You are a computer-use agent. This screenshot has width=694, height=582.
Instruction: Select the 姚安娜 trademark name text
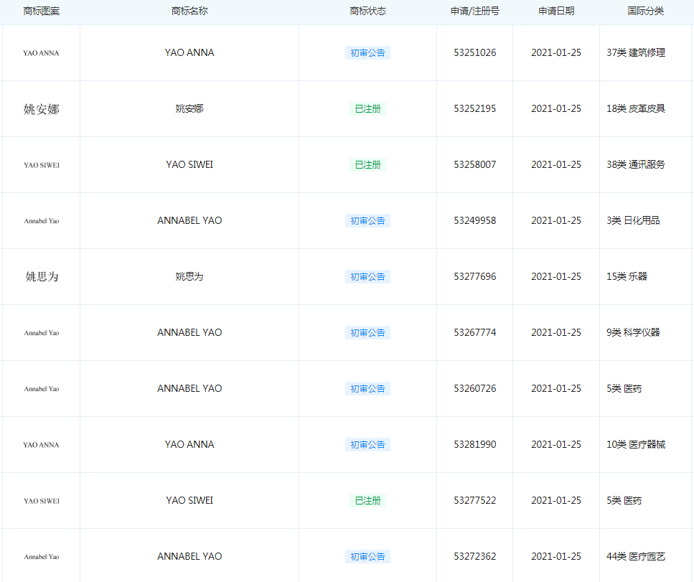[x=189, y=108]
